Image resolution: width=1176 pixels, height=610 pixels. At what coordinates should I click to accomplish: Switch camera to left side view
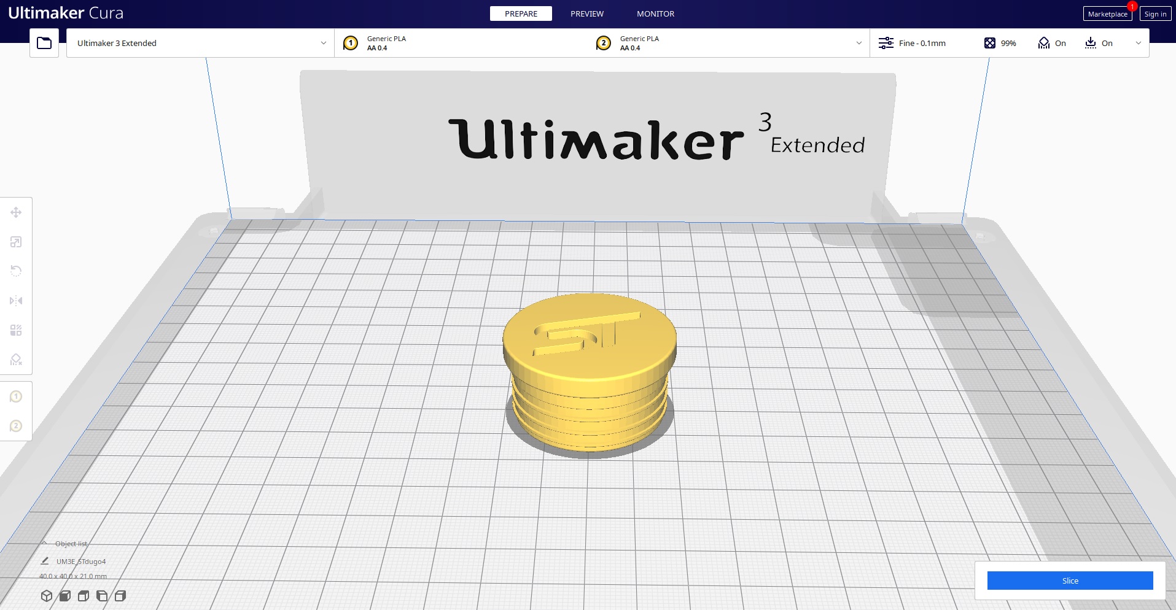click(102, 596)
